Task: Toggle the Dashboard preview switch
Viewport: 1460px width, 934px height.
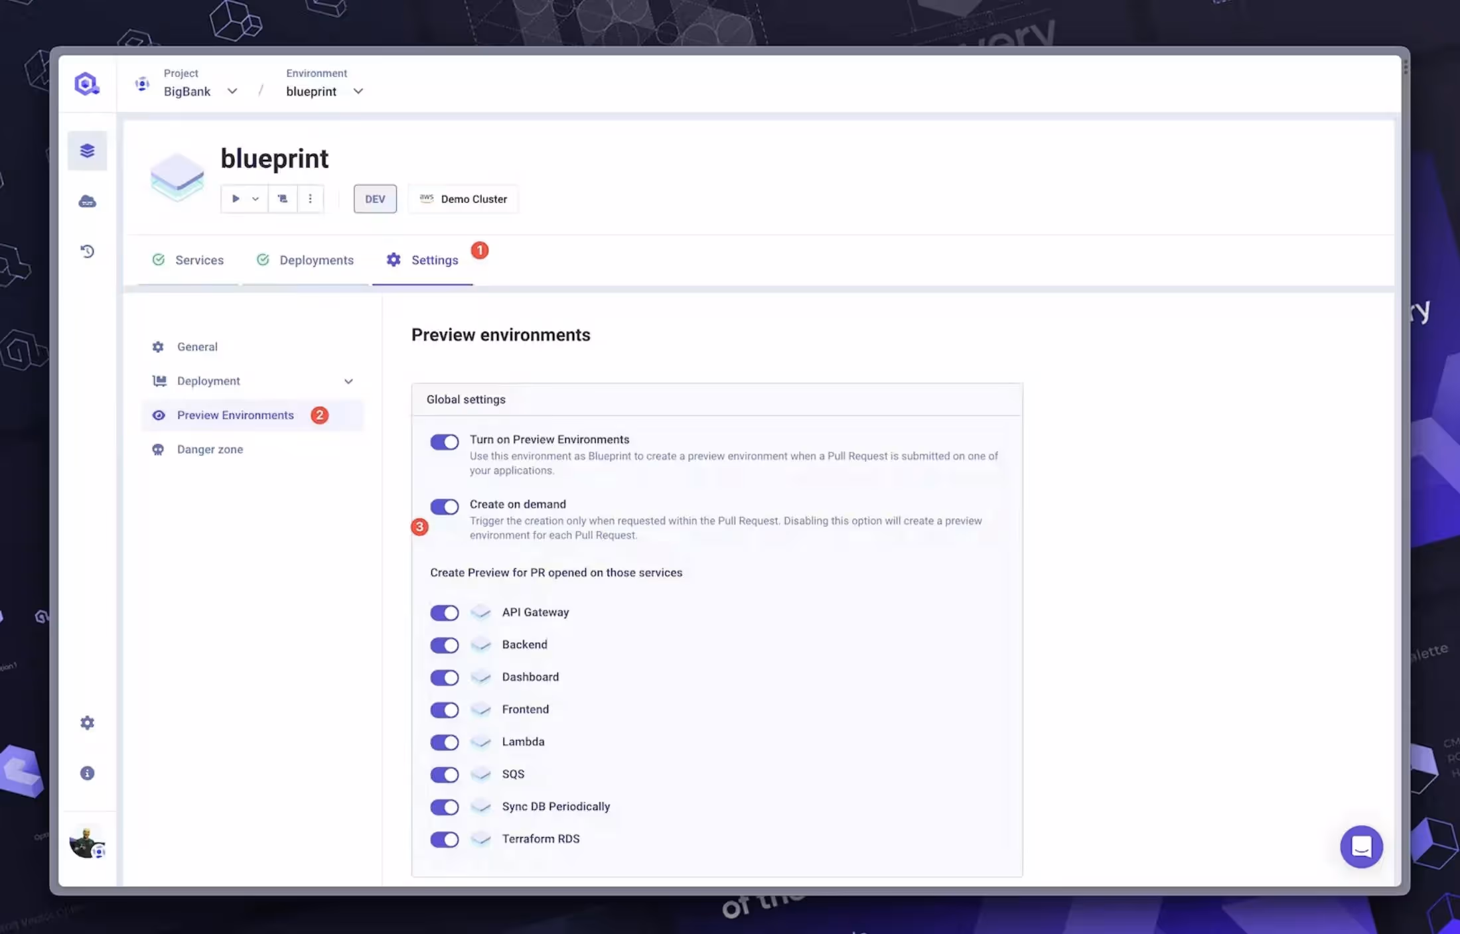Action: [445, 677]
